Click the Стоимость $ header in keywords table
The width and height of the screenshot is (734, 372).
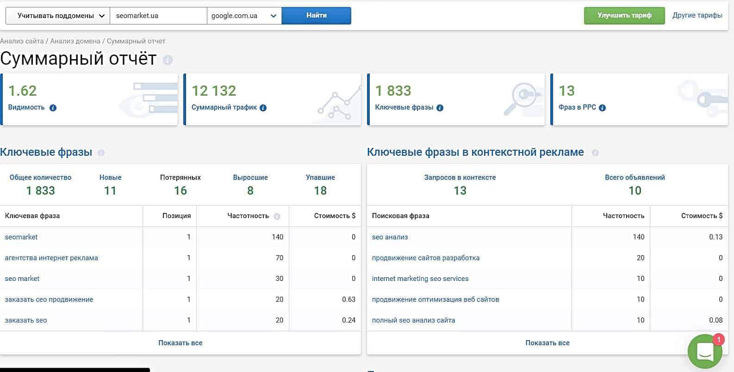click(x=335, y=216)
